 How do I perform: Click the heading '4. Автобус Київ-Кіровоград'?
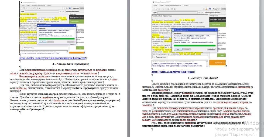[71, 64]
